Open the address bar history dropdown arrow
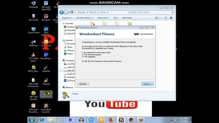Screen dimensions: 219x123 point(129,12)
